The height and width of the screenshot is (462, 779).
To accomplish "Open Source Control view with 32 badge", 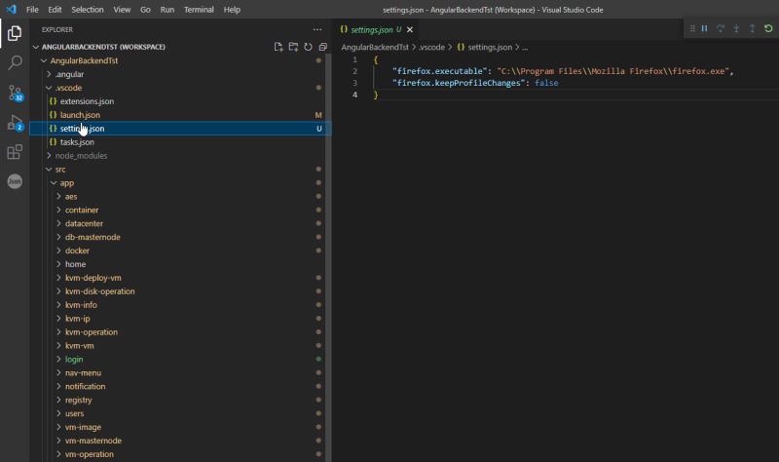I will click(15, 93).
